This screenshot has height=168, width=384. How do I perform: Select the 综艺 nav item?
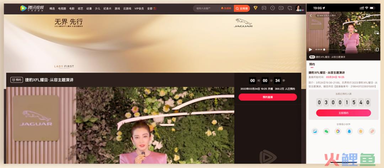tap(80, 8)
